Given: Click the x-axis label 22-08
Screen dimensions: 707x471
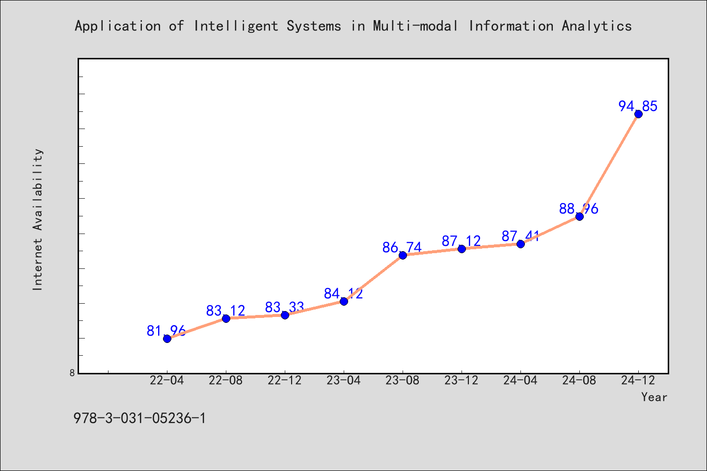Looking at the screenshot, I should coord(226,380).
